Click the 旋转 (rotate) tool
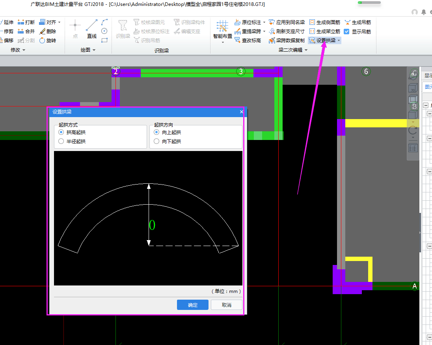The image size is (432, 345). [48, 40]
